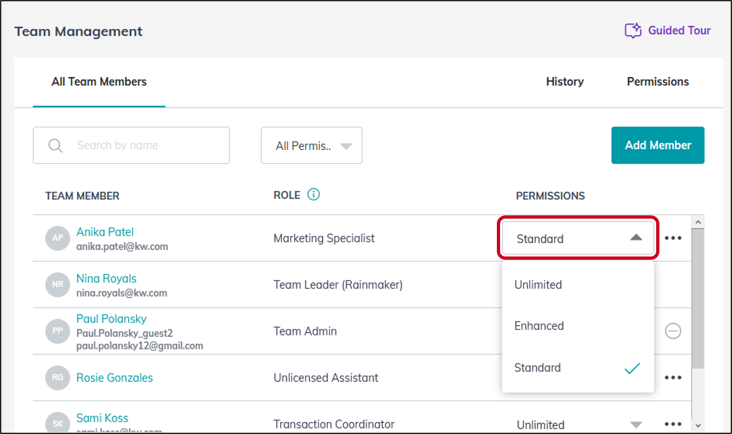Image resolution: width=732 pixels, height=434 pixels.
Task: Select Enhanced from the permissions list
Action: 539,326
